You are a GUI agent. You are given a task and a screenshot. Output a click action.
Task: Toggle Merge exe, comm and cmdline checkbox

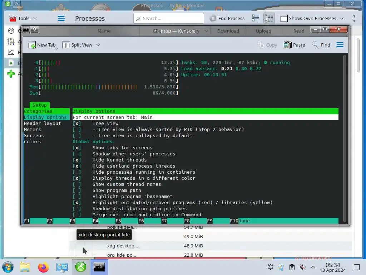coord(76,215)
